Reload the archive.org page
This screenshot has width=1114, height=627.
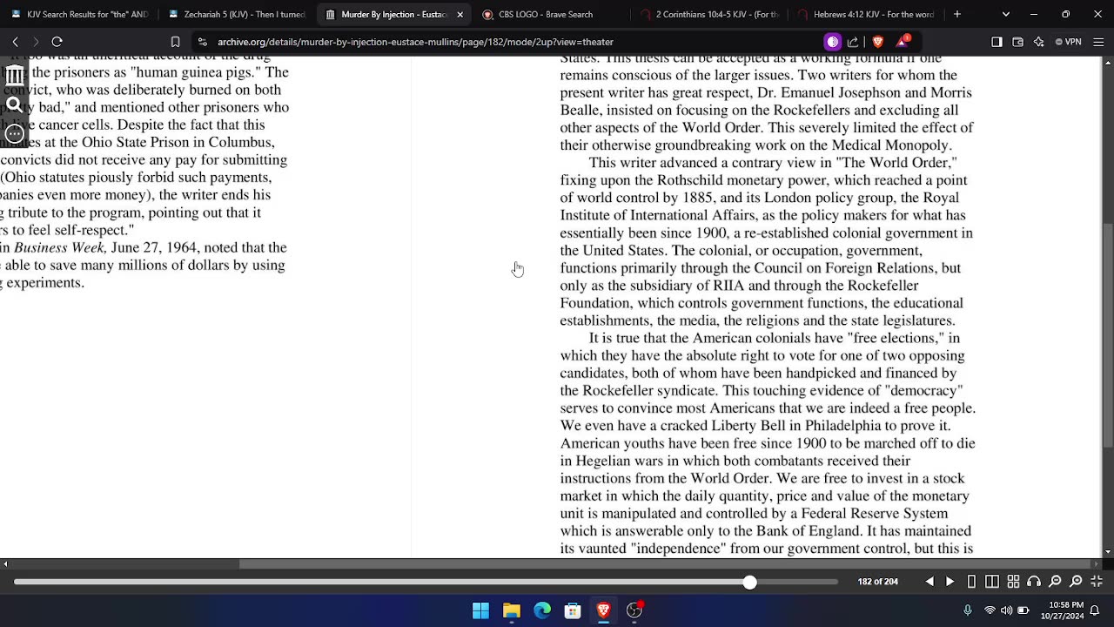(x=57, y=42)
